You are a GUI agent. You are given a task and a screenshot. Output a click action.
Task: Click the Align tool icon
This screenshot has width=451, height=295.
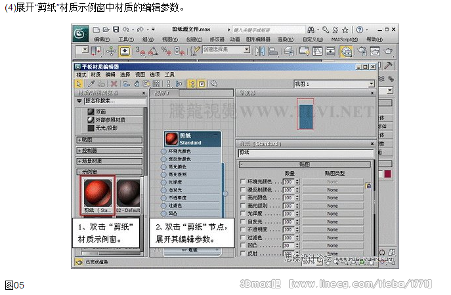point(272,51)
